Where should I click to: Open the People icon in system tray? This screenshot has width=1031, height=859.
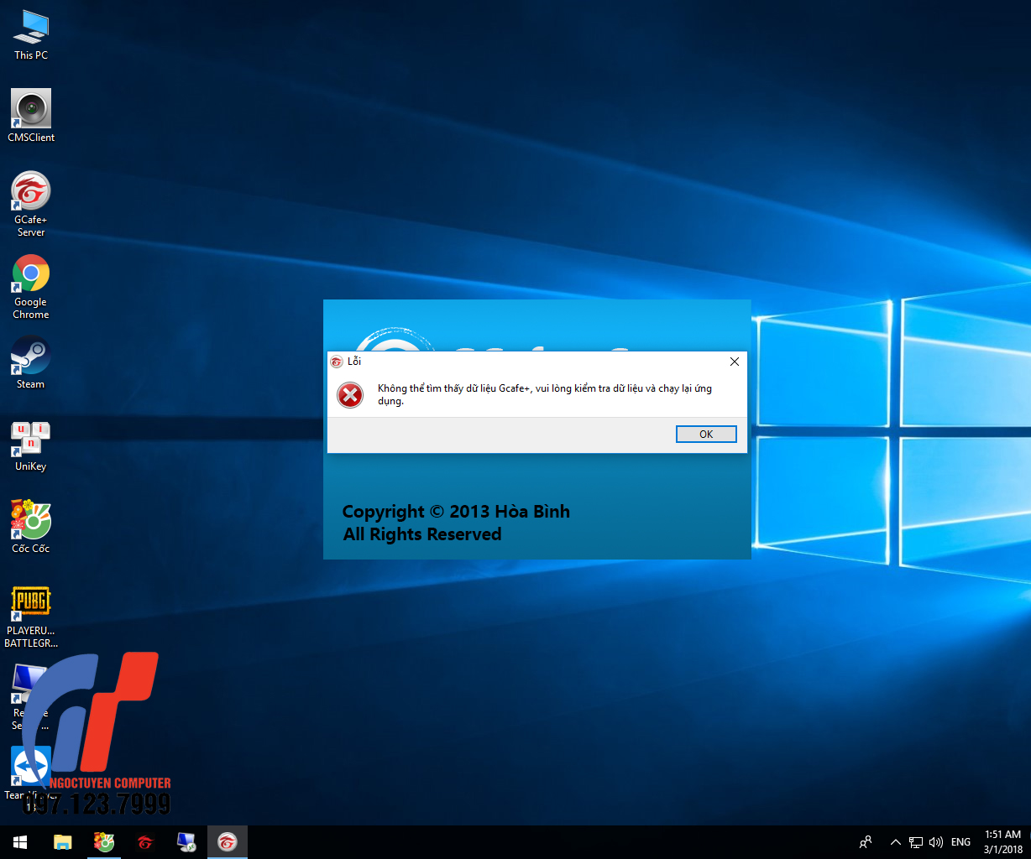point(866,842)
